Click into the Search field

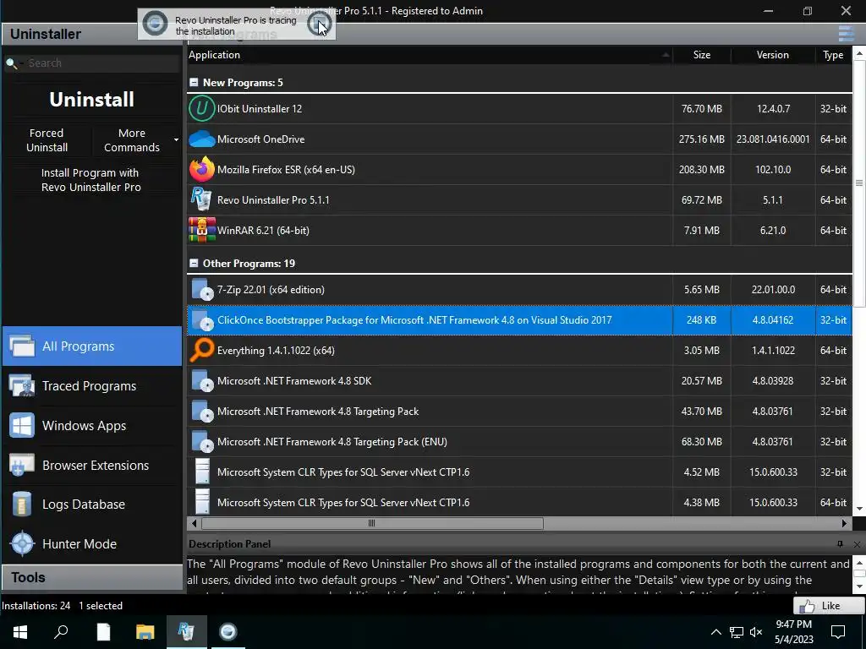tap(102, 63)
